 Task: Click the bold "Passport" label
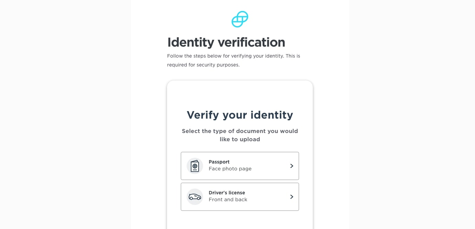pyautogui.click(x=219, y=162)
